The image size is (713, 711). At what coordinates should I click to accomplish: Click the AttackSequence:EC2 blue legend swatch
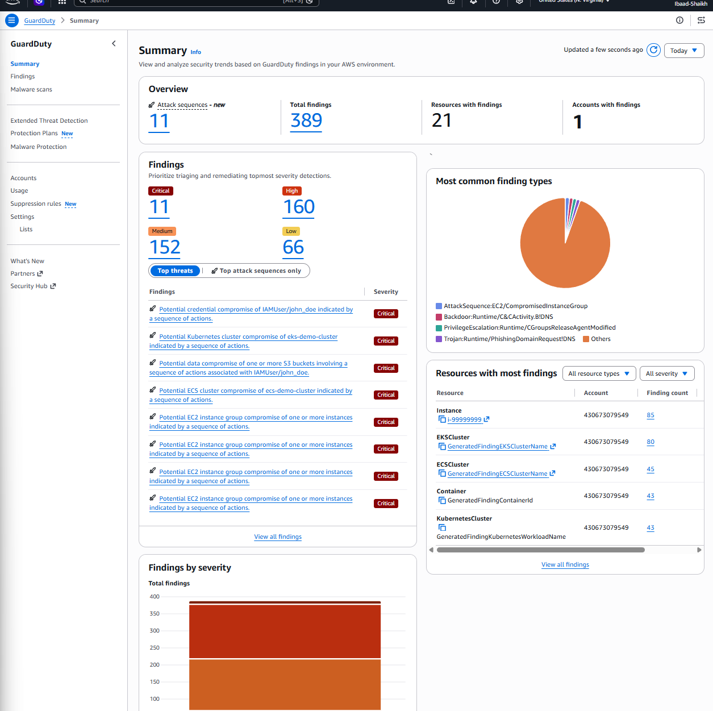coord(439,306)
